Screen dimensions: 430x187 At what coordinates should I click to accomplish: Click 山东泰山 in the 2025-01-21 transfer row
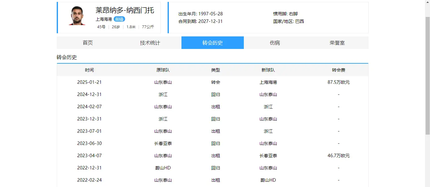click(x=163, y=82)
